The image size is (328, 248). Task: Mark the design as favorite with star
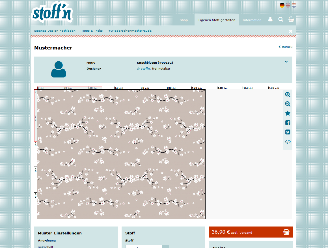click(288, 113)
